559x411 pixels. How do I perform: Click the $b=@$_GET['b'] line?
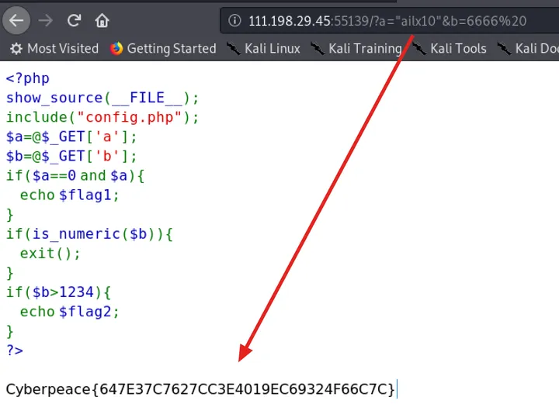tap(71, 156)
